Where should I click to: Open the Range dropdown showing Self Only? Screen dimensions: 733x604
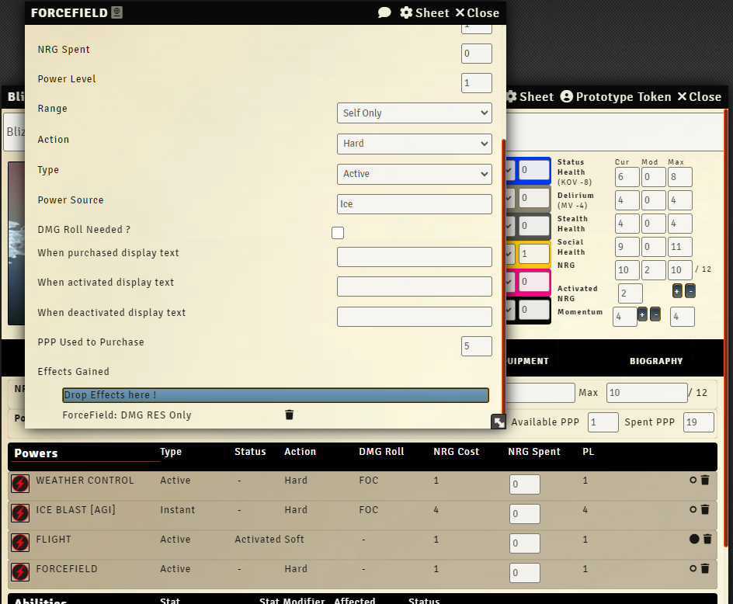(414, 113)
